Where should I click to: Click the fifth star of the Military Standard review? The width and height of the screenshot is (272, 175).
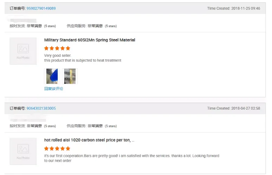pyautogui.click(x=68, y=48)
